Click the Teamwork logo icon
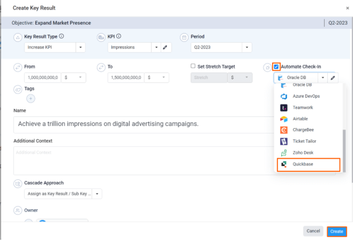This screenshot has width=353, height=240. (x=284, y=108)
